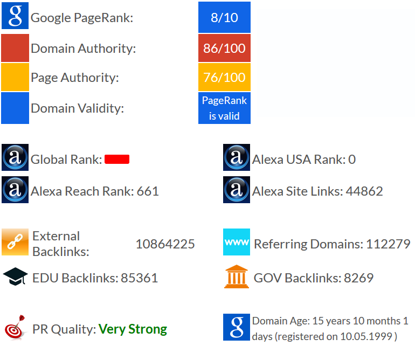Click the Google icon beside Google PageRank
415x346 pixels.
[x=15, y=16]
